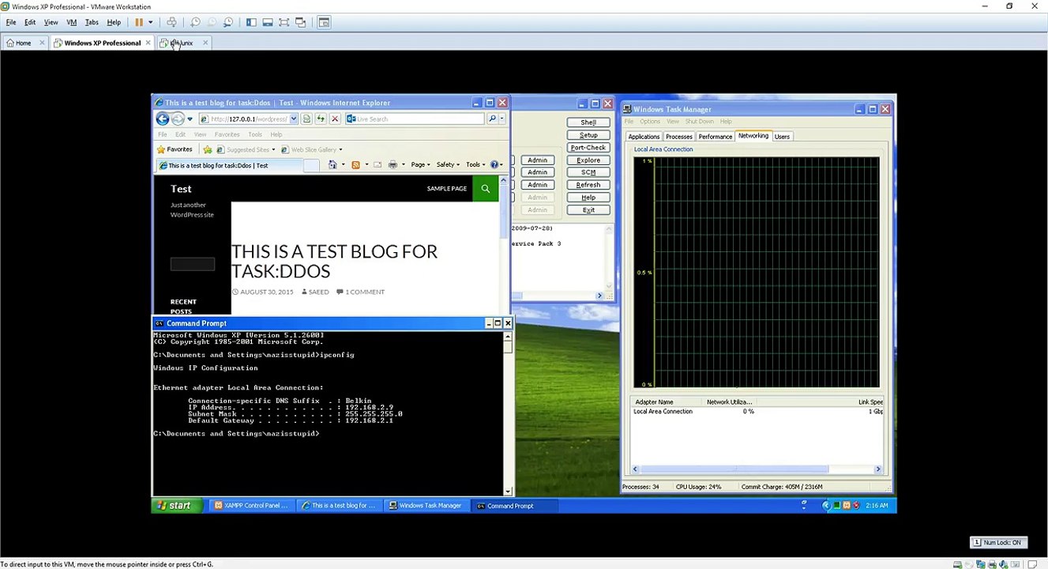Click XAMPP Setup button

tap(588, 135)
